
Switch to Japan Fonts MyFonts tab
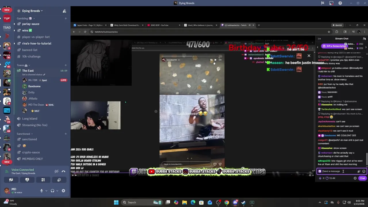pyautogui.click(x=89, y=25)
